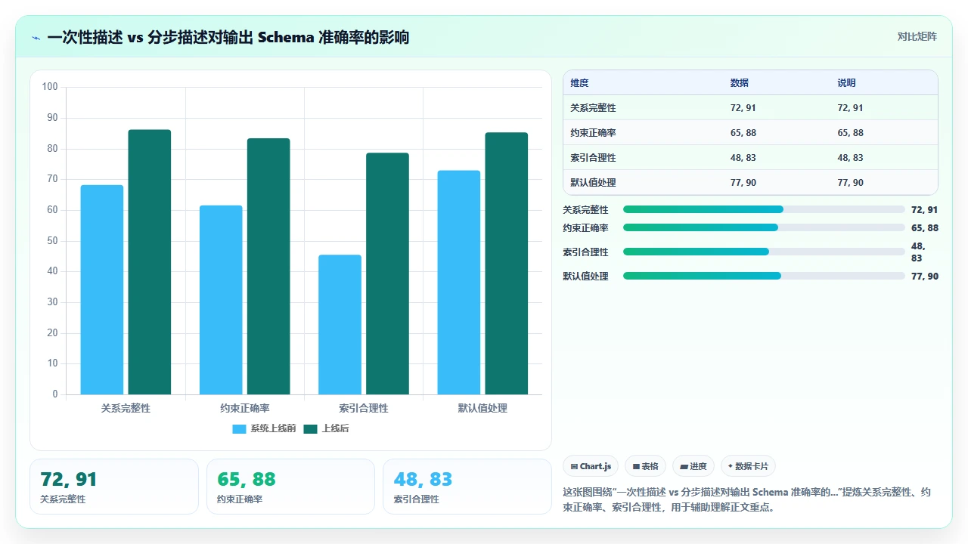This screenshot has height=544, width=968.
Task: Open the 65, 88 约束正确率 data card
Action: 290,487
